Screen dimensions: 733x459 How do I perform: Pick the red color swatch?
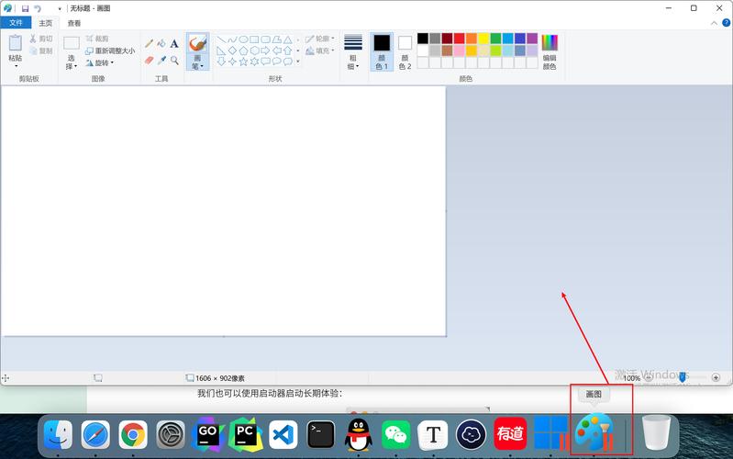tap(460, 39)
